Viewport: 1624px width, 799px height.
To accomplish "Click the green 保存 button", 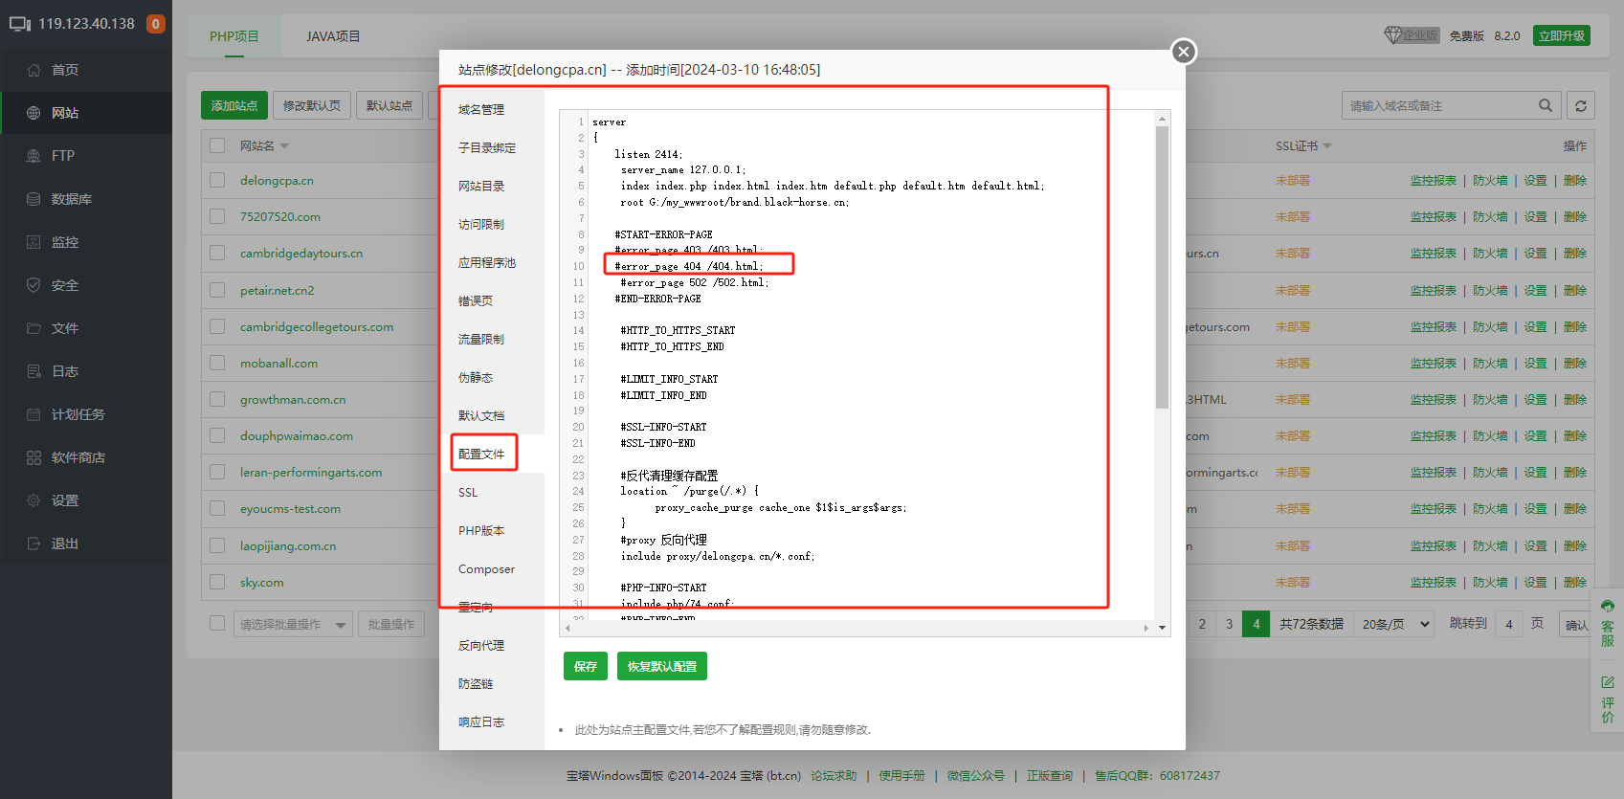I will (x=585, y=666).
